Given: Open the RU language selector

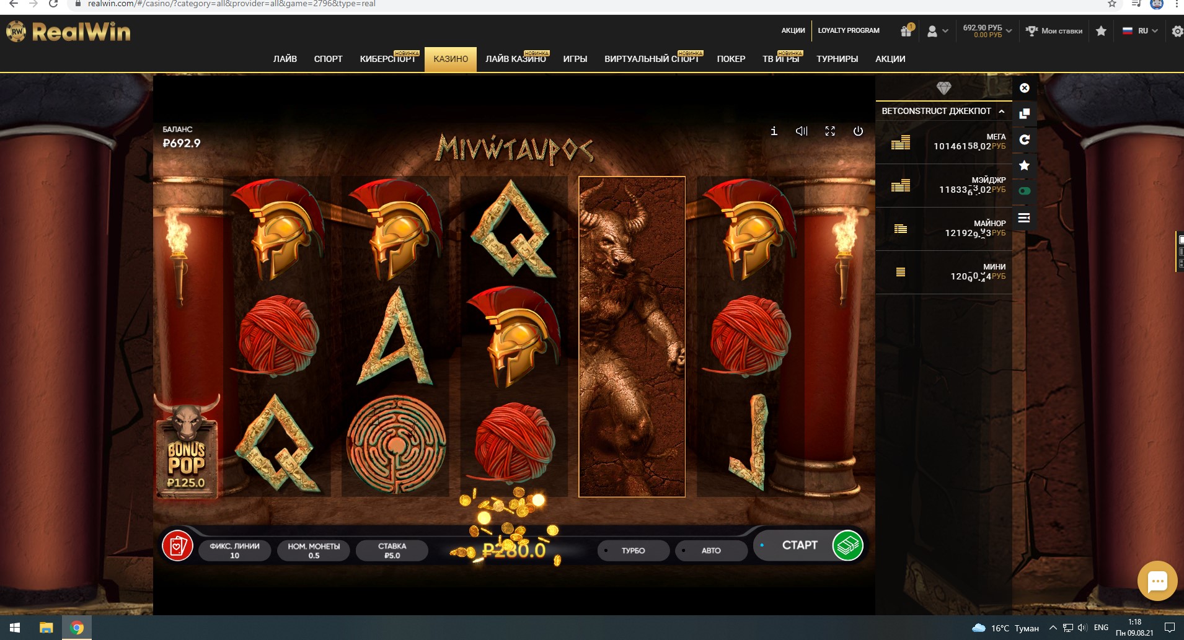Looking at the screenshot, I should [1140, 31].
